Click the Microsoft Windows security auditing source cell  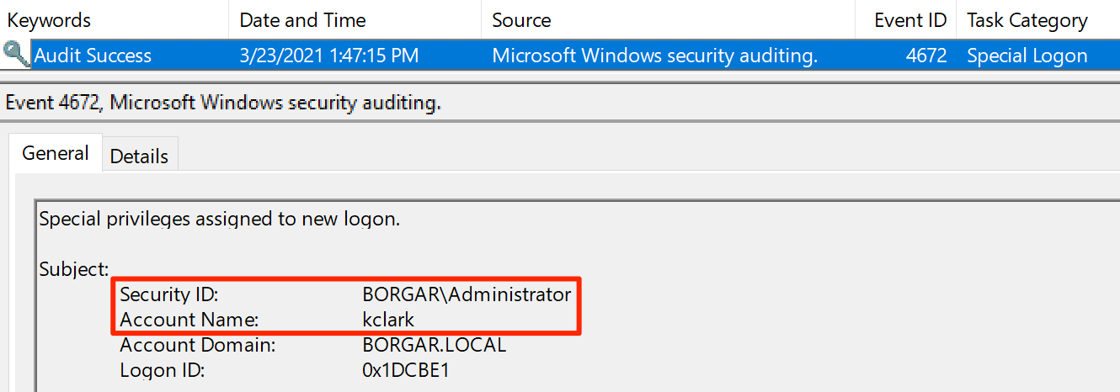coord(655,56)
